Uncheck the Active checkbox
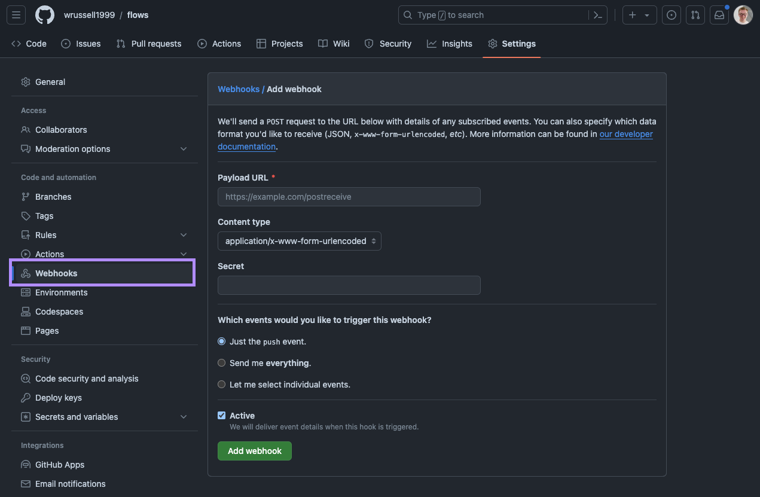The width and height of the screenshot is (760, 497). click(221, 414)
